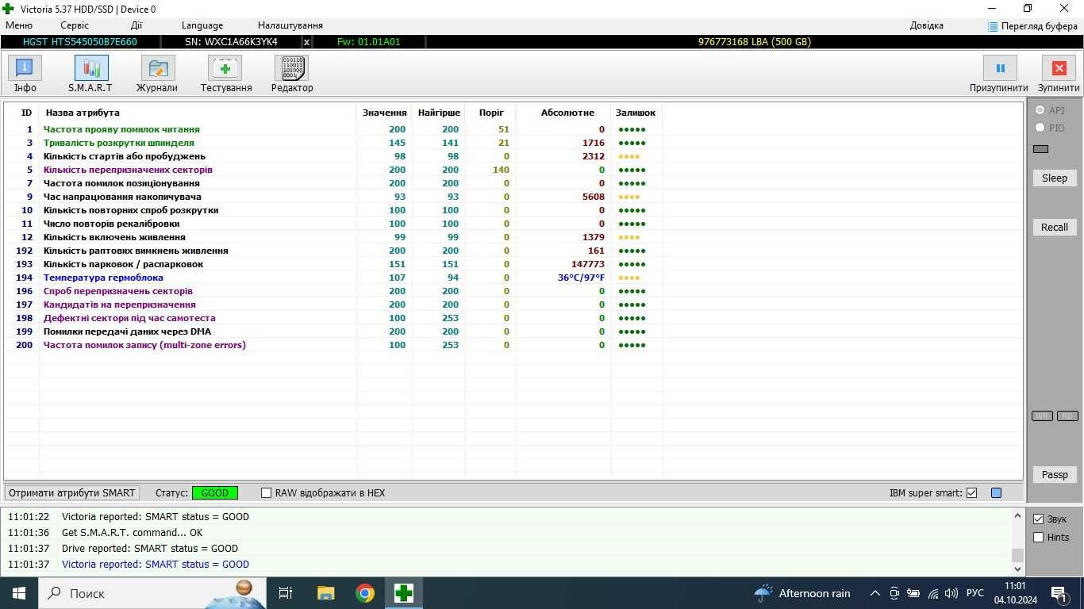Click the Абсолютне column header
The width and height of the screenshot is (1084, 609).
[x=567, y=113]
